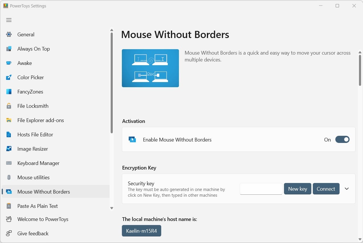The height and width of the screenshot is (243, 363).
Task: Click the Awake coffee cup icon
Action: pos(9,63)
